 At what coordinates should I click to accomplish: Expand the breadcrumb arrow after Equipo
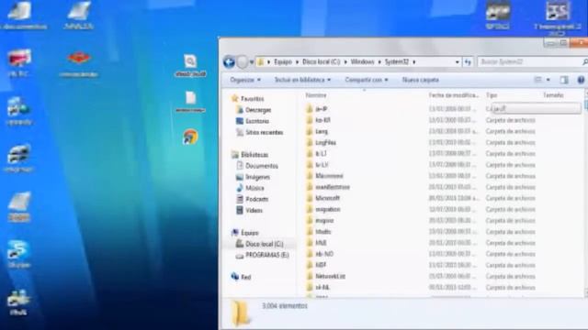coord(297,61)
